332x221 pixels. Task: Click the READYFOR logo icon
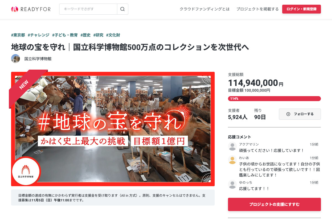click(14, 9)
